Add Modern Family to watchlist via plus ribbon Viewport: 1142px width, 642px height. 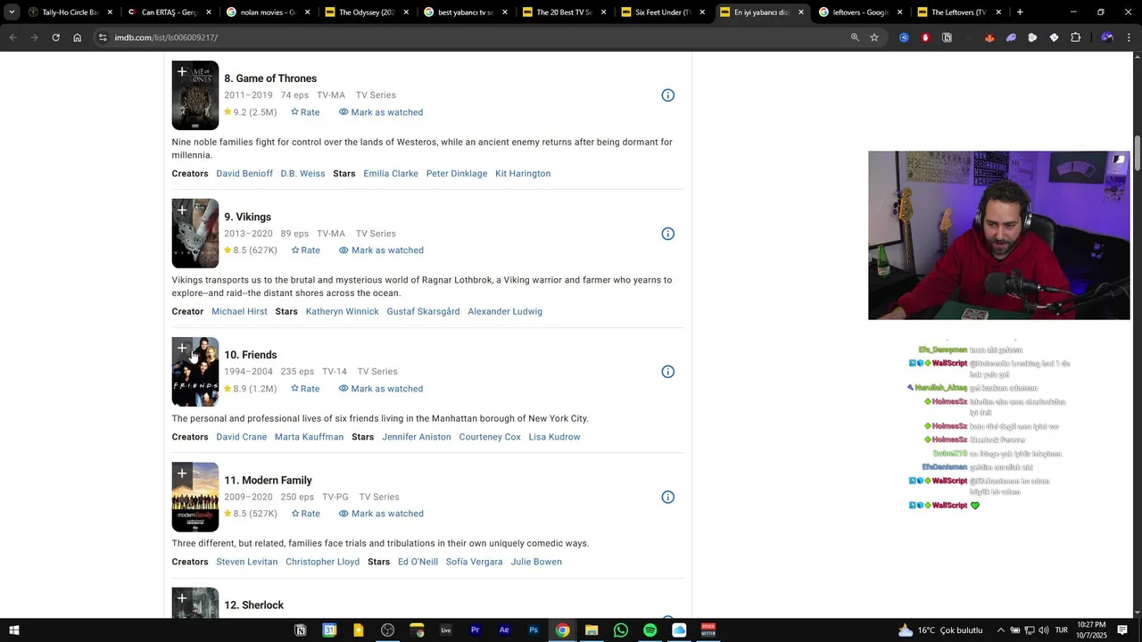pyautogui.click(x=182, y=473)
